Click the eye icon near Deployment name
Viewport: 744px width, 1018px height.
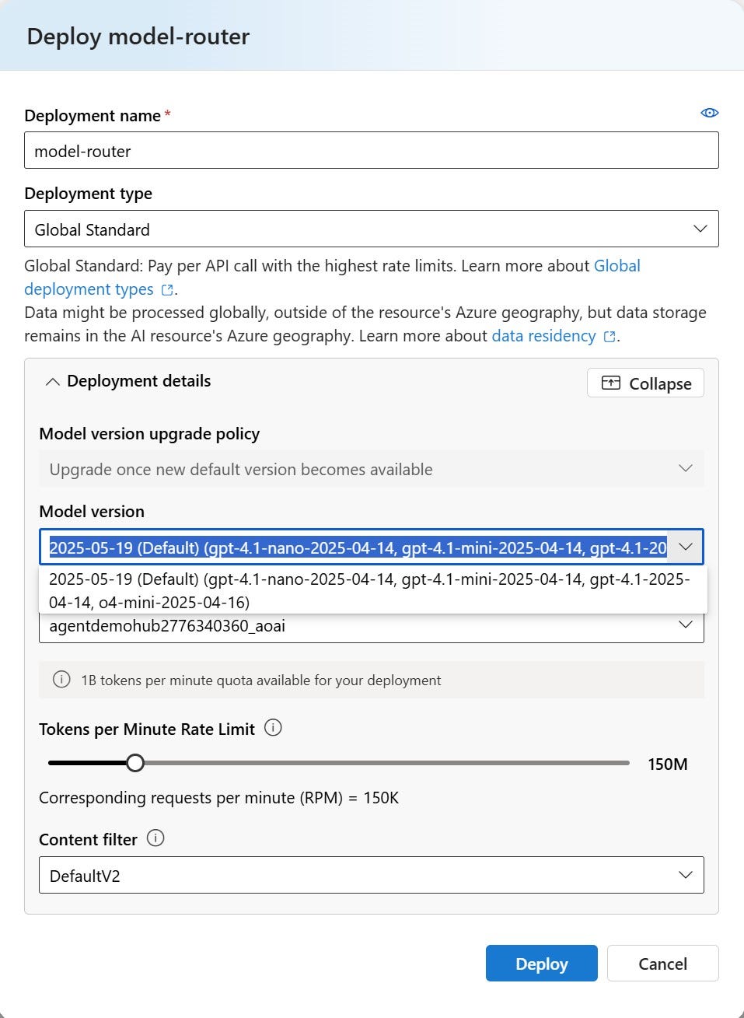click(709, 113)
